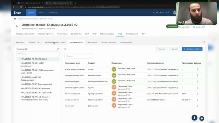Open the Актирование tab

[x=132, y=34]
